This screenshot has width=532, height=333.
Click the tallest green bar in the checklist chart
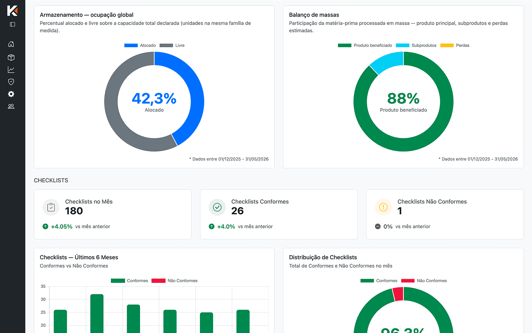point(97,313)
